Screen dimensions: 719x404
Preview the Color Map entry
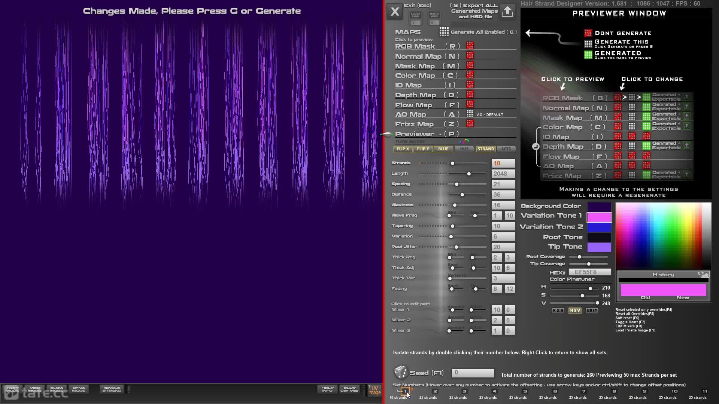(427, 76)
